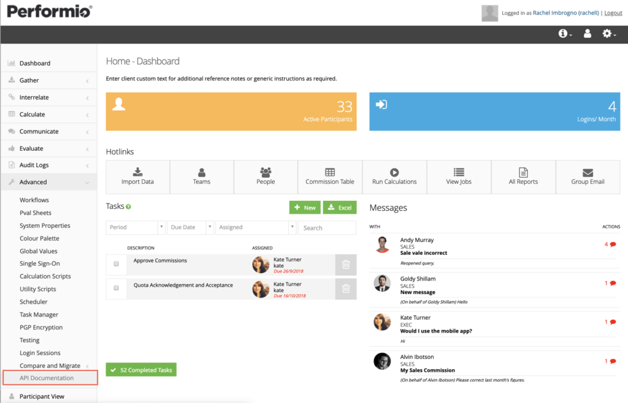Open Task Manager under Advanced
Viewport: 628px width, 403px height.
coord(39,315)
